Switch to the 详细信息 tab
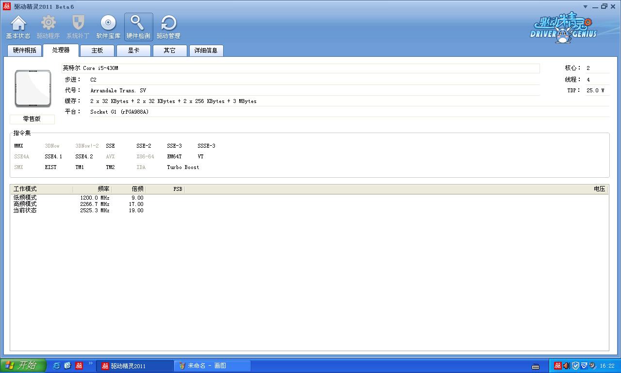This screenshot has width=621, height=373. pyautogui.click(x=206, y=51)
